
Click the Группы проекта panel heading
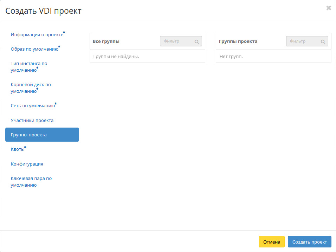click(x=238, y=41)
